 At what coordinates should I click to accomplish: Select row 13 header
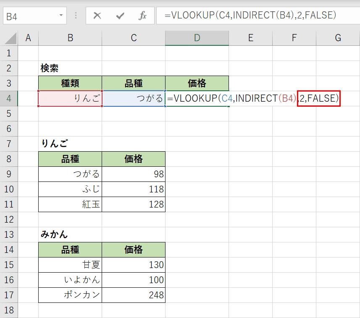tap(9, 234)
